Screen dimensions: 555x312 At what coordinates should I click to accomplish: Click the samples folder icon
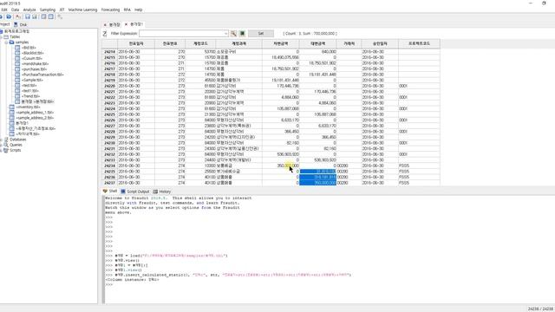[x=11, y=42]
